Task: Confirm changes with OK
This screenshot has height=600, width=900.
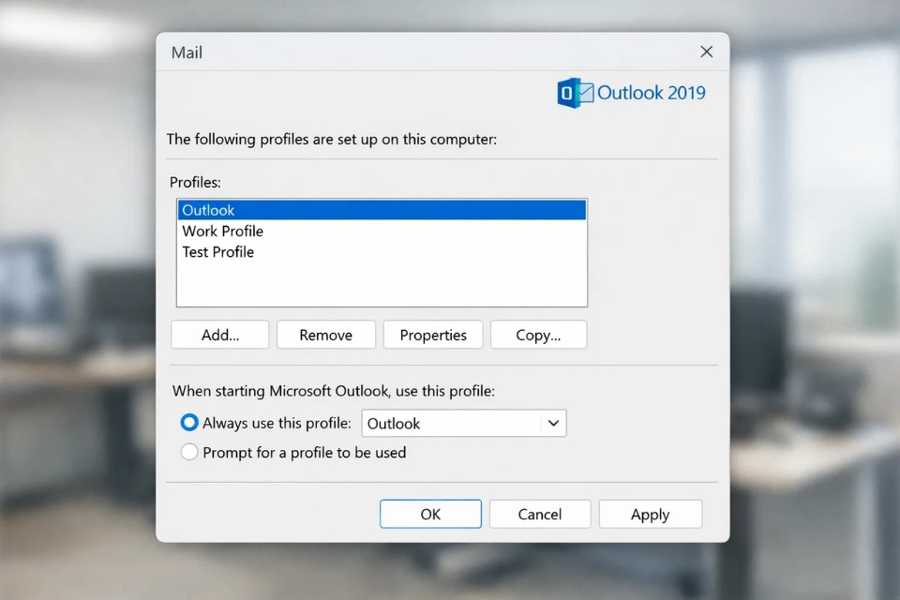Action: point(430,514)
